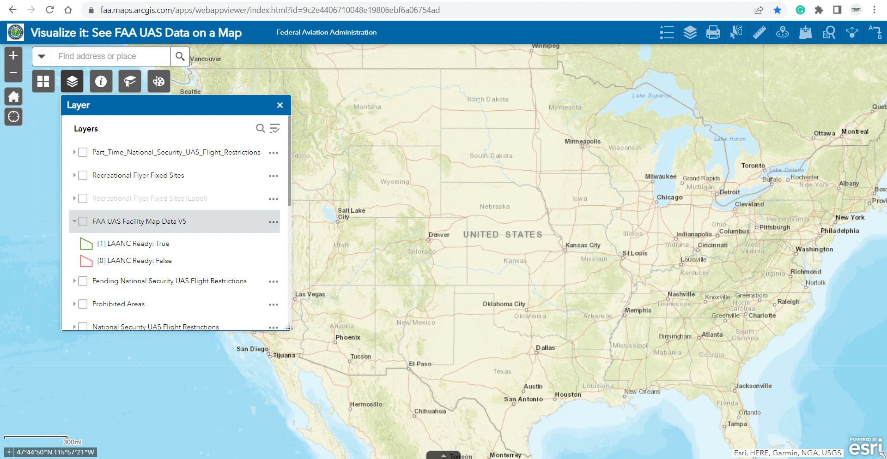The width and height of the screenshot is (887, 459).
Task: Expand Recreational Flyer Fixed Sites (Label) arrow
Action: pyautogui.click(x=74, y=198)
